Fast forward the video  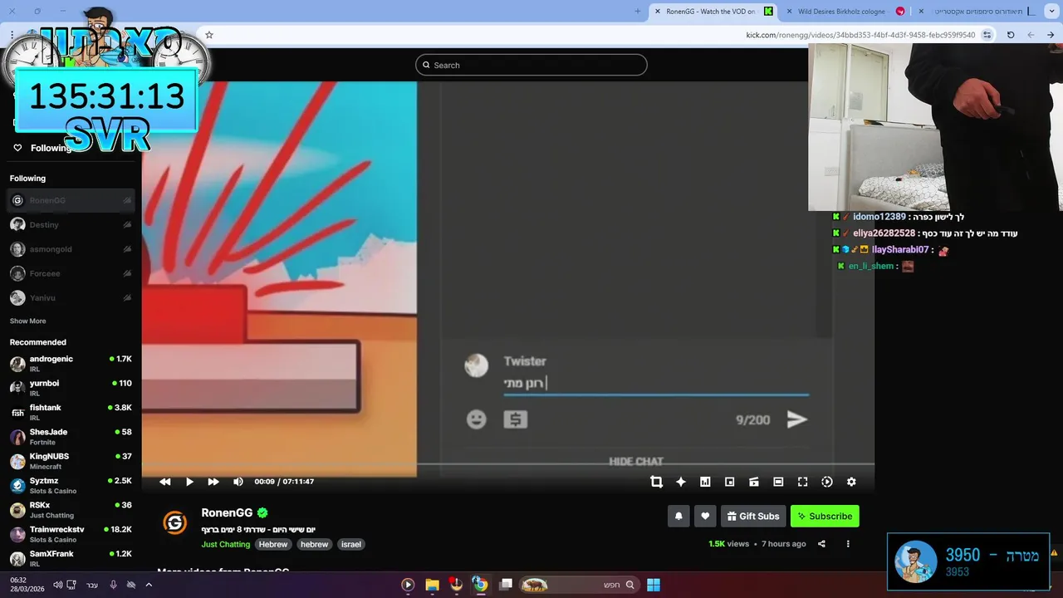click(x=213, y=482)
